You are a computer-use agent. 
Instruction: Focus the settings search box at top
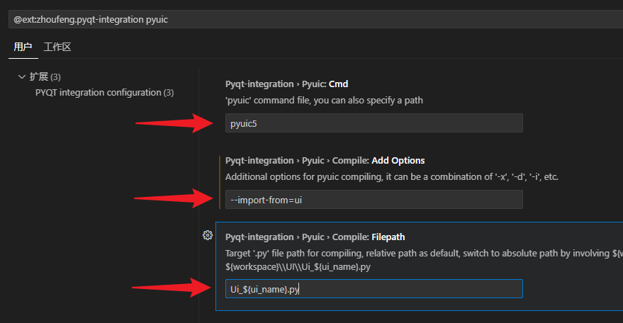[312, 19]
